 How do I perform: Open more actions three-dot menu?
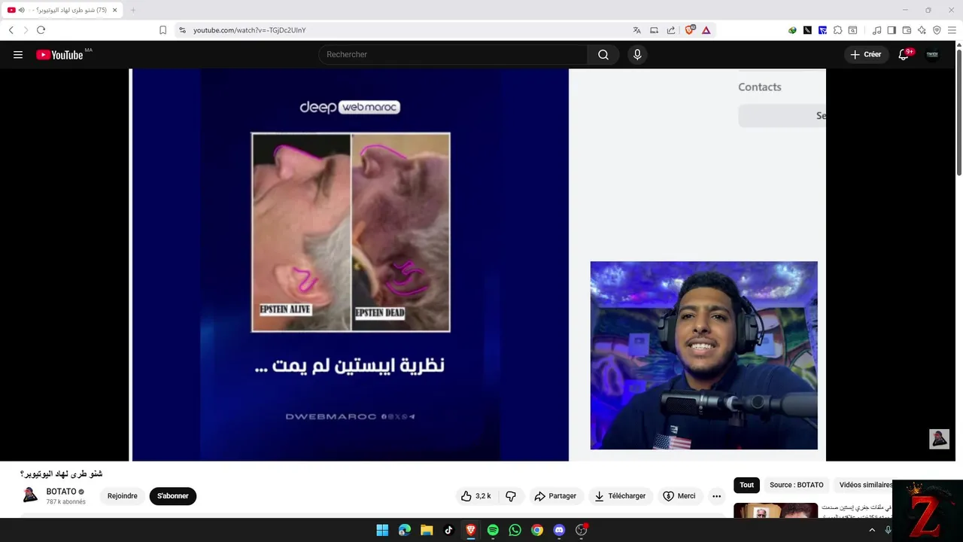point(716,496)
